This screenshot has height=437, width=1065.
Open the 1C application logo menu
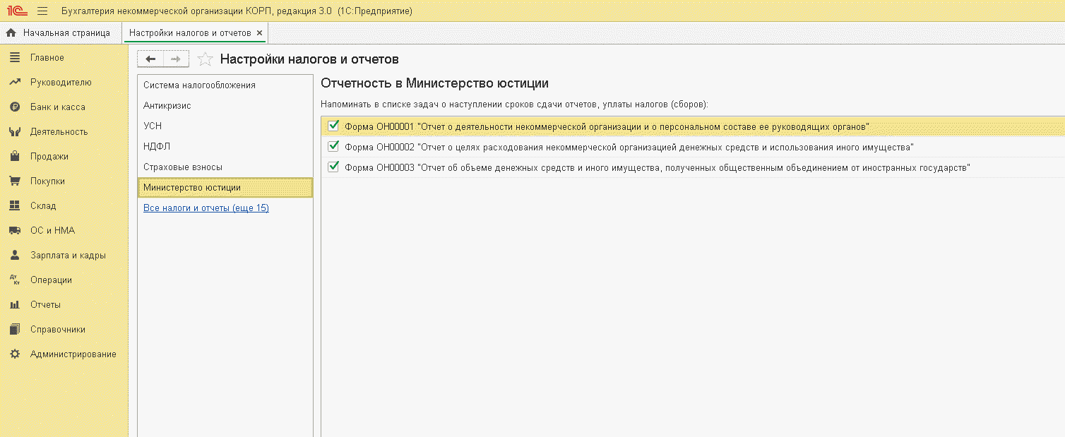(x=17, y=11)
